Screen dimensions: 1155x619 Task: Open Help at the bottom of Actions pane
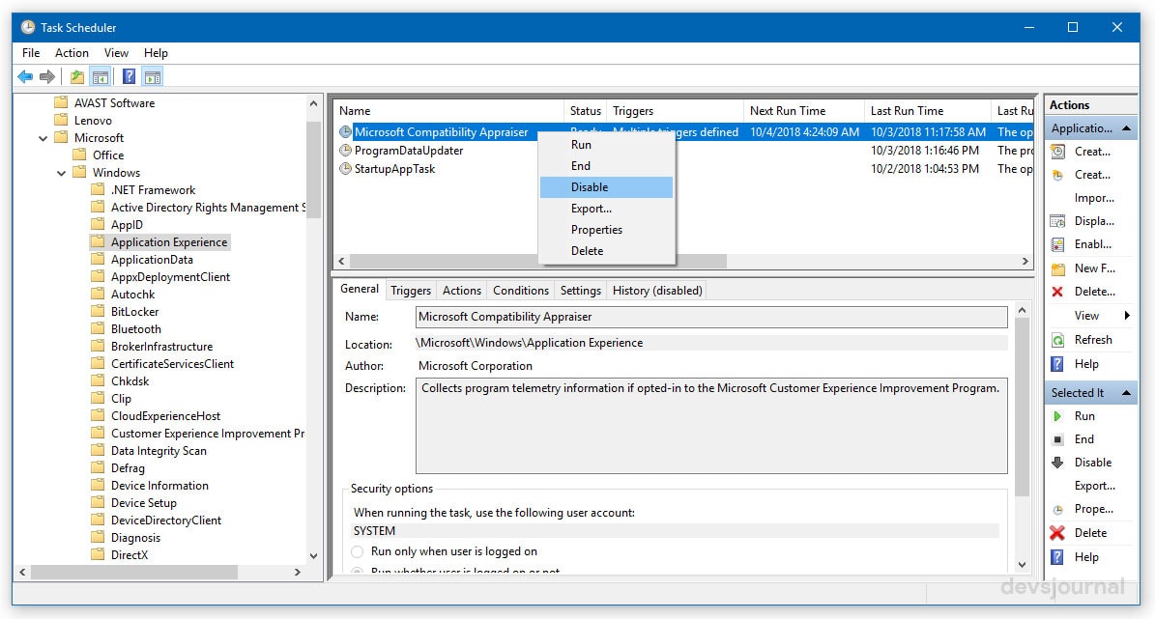tap(1086, 557)
